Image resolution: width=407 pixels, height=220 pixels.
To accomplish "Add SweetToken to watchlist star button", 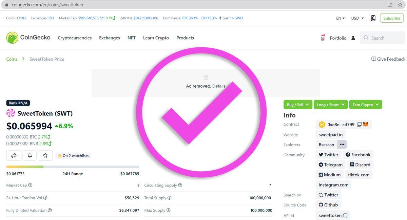I will pyautogui.click(x=45, y=155).
